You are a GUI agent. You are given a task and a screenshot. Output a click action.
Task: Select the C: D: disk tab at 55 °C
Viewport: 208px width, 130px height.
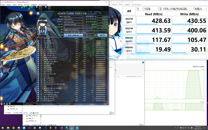pyautogui.click(x=40, y=8)
